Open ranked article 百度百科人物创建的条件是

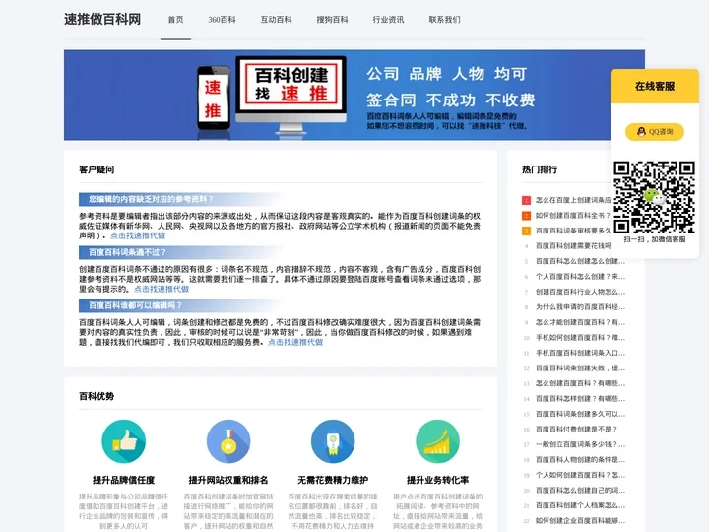tap(581, 460)
